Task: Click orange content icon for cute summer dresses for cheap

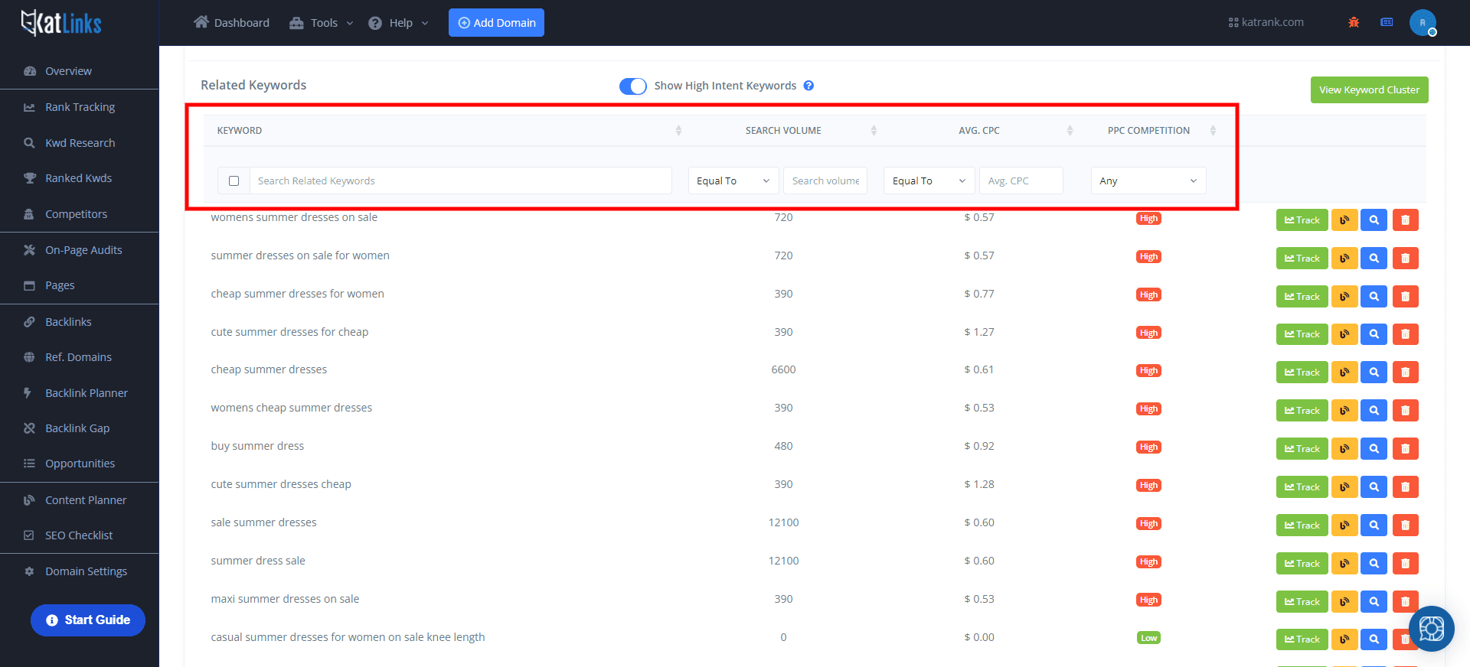Action: (1344, 334)
